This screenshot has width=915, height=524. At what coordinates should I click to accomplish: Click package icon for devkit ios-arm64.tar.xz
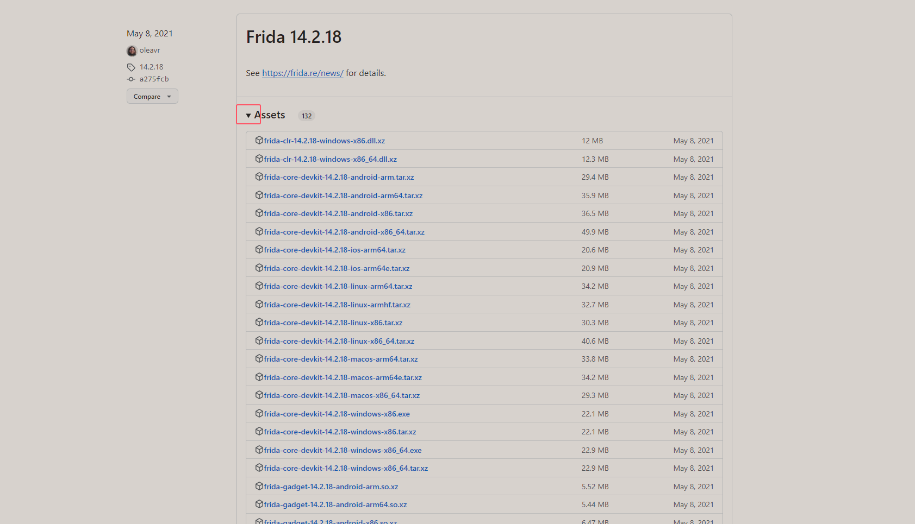click(x=259, y=249)
